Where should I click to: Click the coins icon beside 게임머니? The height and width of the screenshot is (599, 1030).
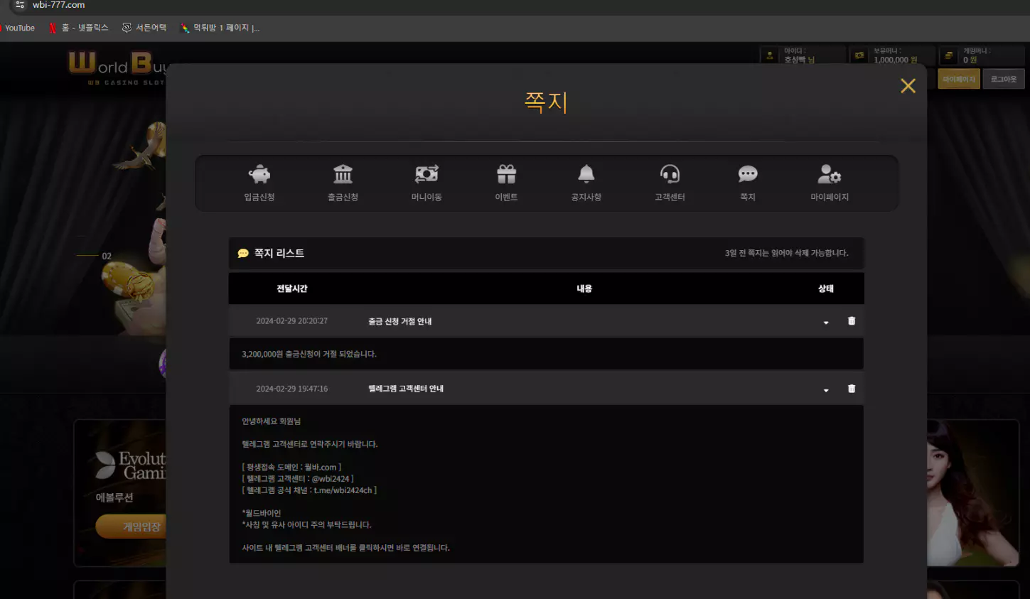[949, 55]
